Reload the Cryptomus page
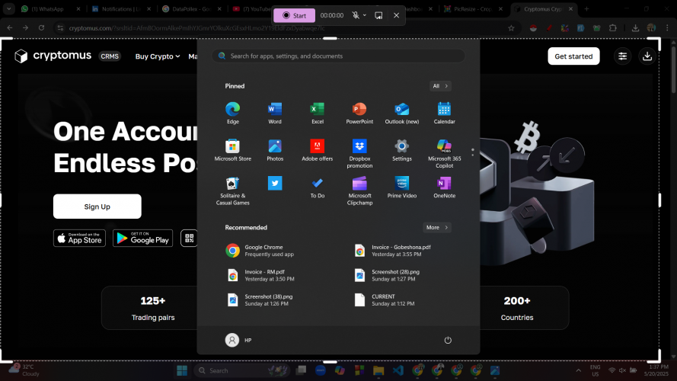 tap(41, 28)
